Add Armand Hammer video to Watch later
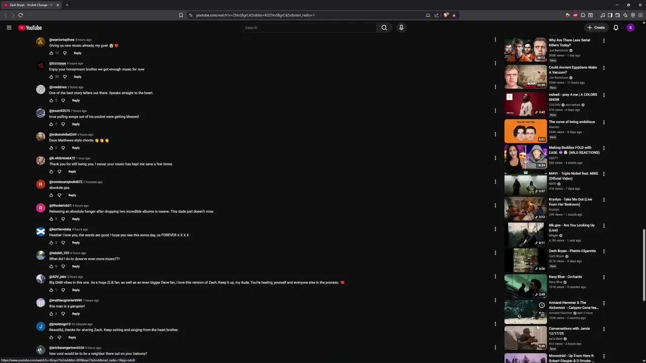The width and height of the screenshot is (646, 363). 542,305
